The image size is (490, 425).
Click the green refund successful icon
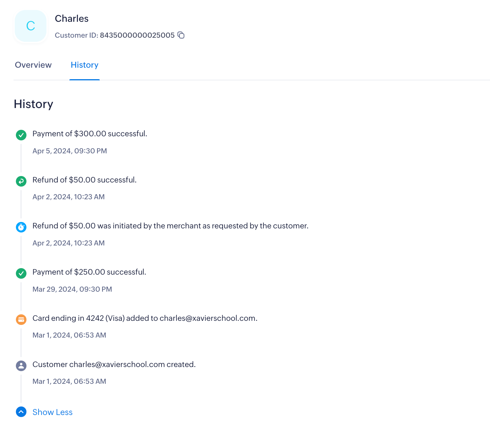pos(21,181)
